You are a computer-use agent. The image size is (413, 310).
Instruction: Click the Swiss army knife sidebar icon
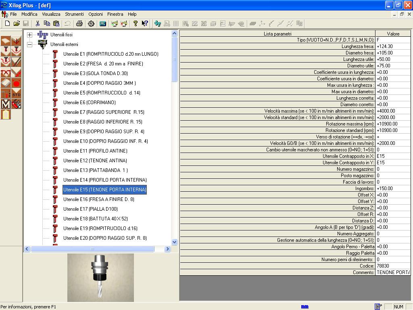(16, 104)
